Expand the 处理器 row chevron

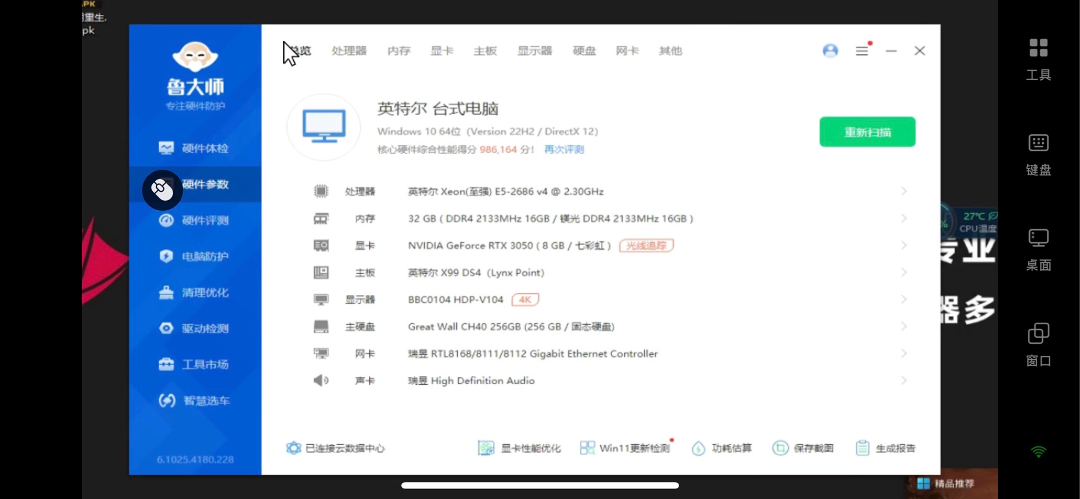pyautogui.click(x=904, y=191)
